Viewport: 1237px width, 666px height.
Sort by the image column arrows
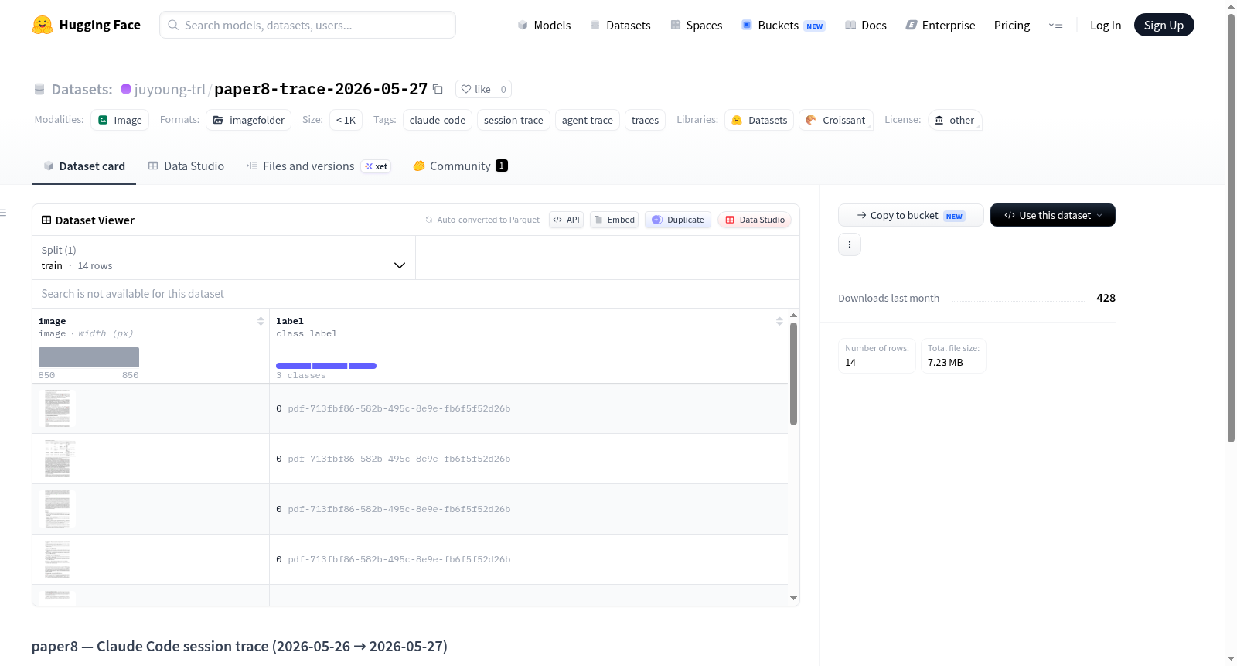click(261, 321)
